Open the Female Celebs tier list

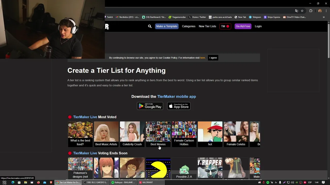236,134
